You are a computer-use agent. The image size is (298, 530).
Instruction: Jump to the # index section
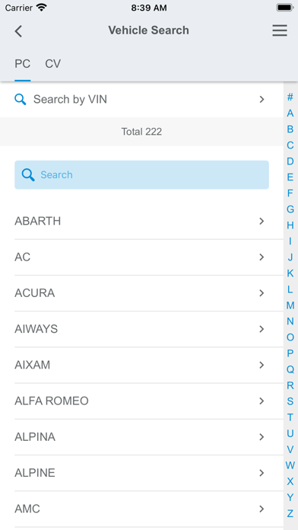click(290, 97)
